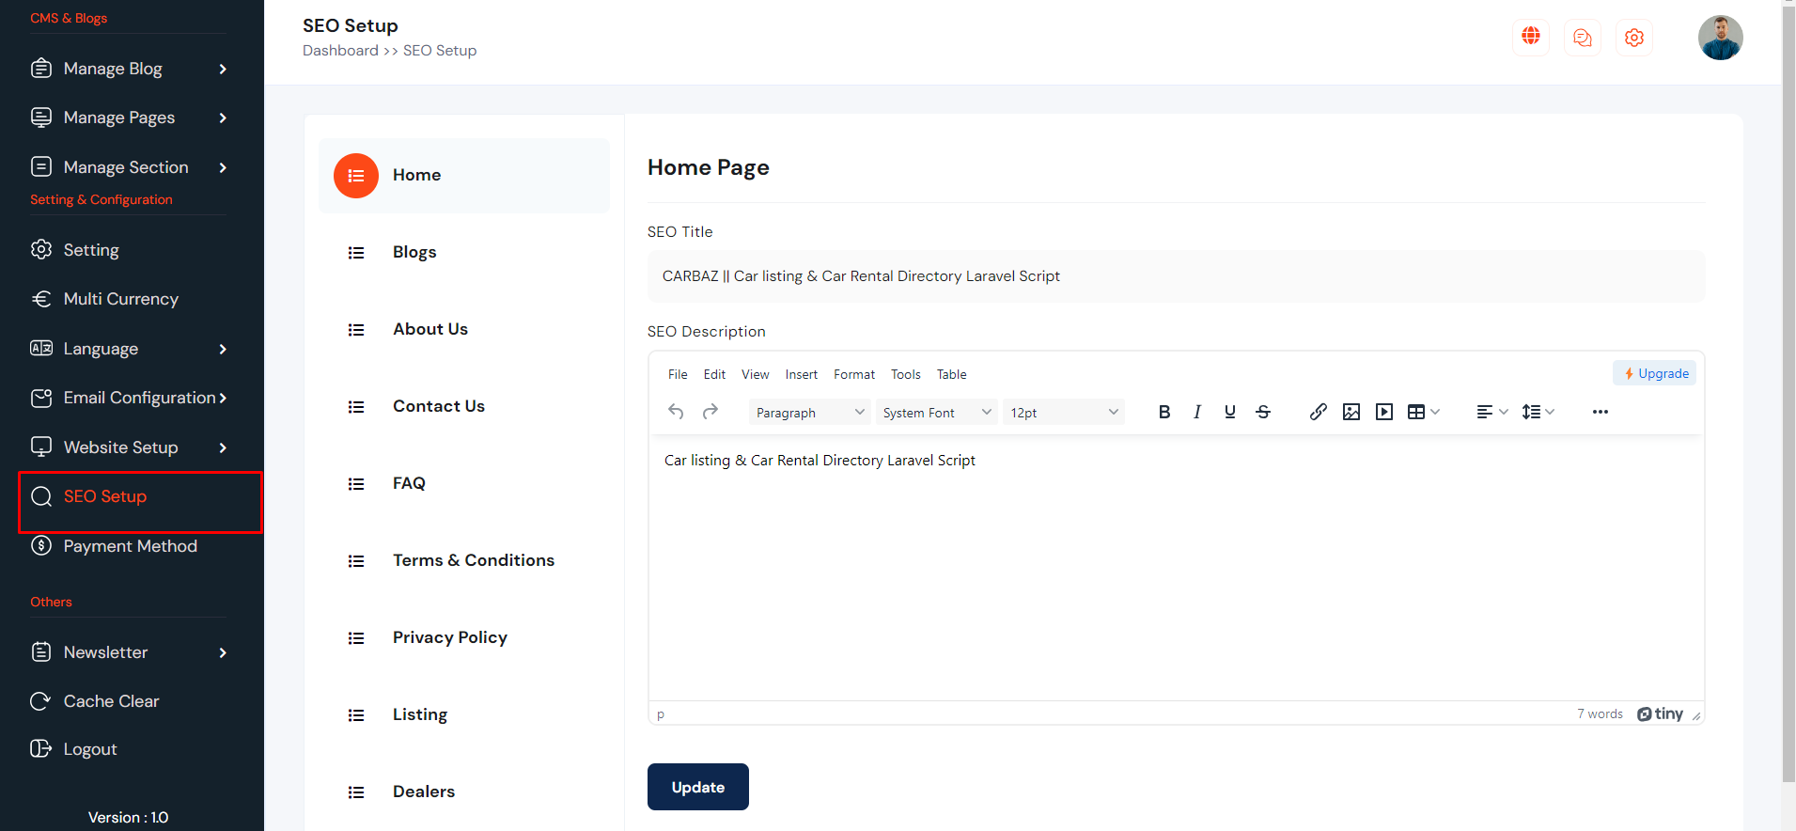Insert a link using the link icon
The width and height of the screenshot is (1796, 831).
[x=1318, y=412]
